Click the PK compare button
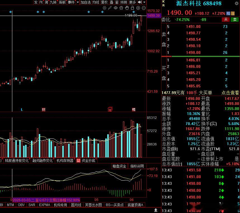 [41, 2]
